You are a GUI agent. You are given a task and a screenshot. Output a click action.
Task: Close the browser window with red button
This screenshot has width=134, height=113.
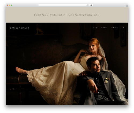[8, 5]
